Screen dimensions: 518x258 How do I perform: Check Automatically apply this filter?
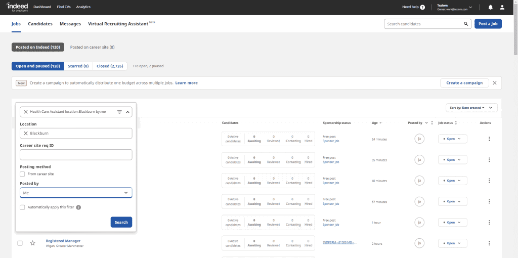coord(22,207)
